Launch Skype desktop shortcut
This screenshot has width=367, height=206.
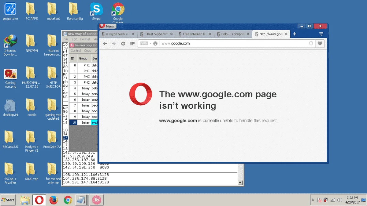point(96,12)
